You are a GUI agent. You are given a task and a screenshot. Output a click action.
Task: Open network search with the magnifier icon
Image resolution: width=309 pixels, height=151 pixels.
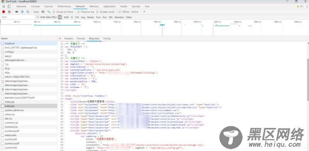[x=28, y=12]
